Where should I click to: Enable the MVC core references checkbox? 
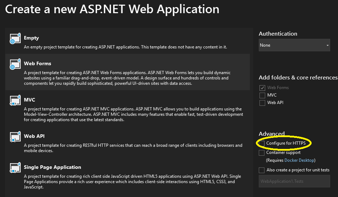262,95
